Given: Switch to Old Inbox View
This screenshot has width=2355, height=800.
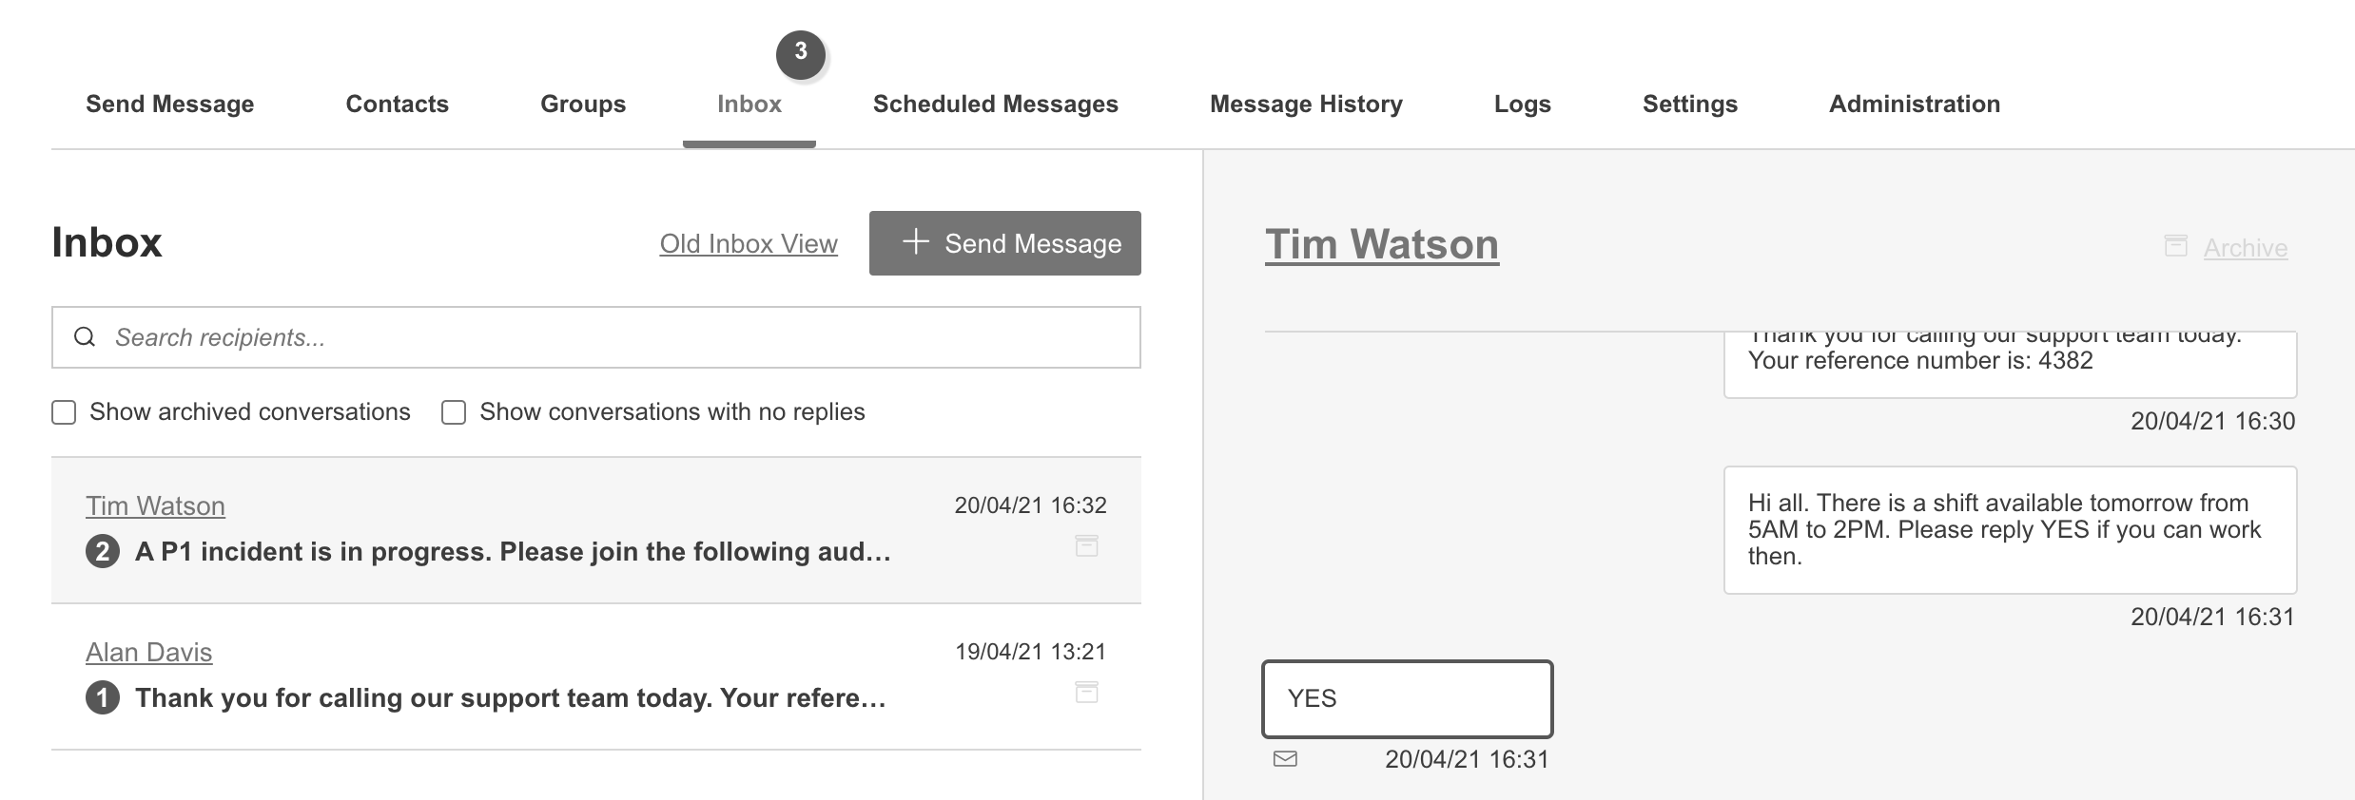Looking at the screenshot, I should click(x=749, y=244).
